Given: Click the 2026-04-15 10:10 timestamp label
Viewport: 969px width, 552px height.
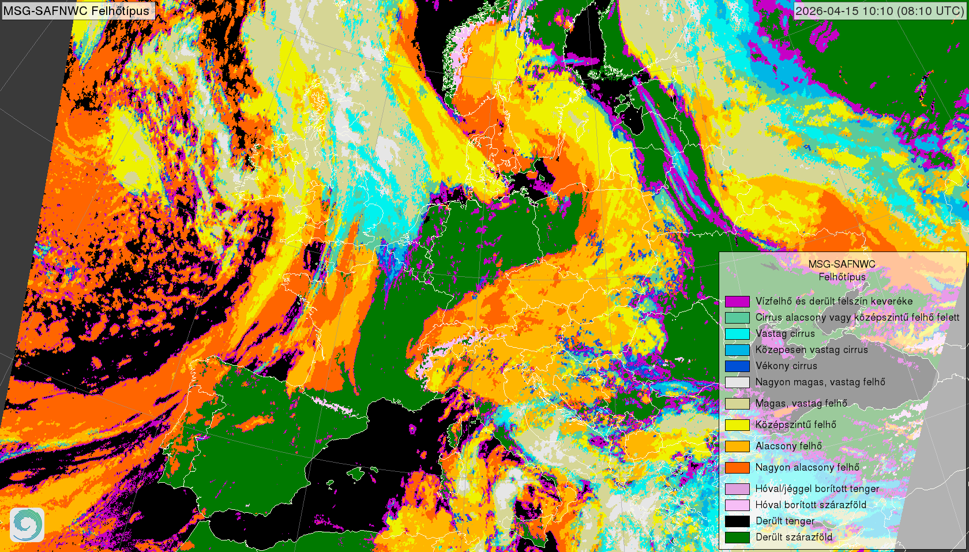Looking at the screenshot, I should [879, 10].
